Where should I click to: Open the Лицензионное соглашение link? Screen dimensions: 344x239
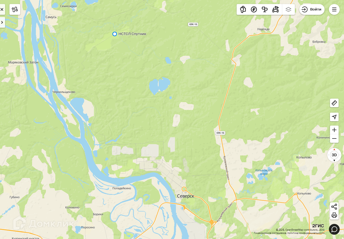(270, 233)
